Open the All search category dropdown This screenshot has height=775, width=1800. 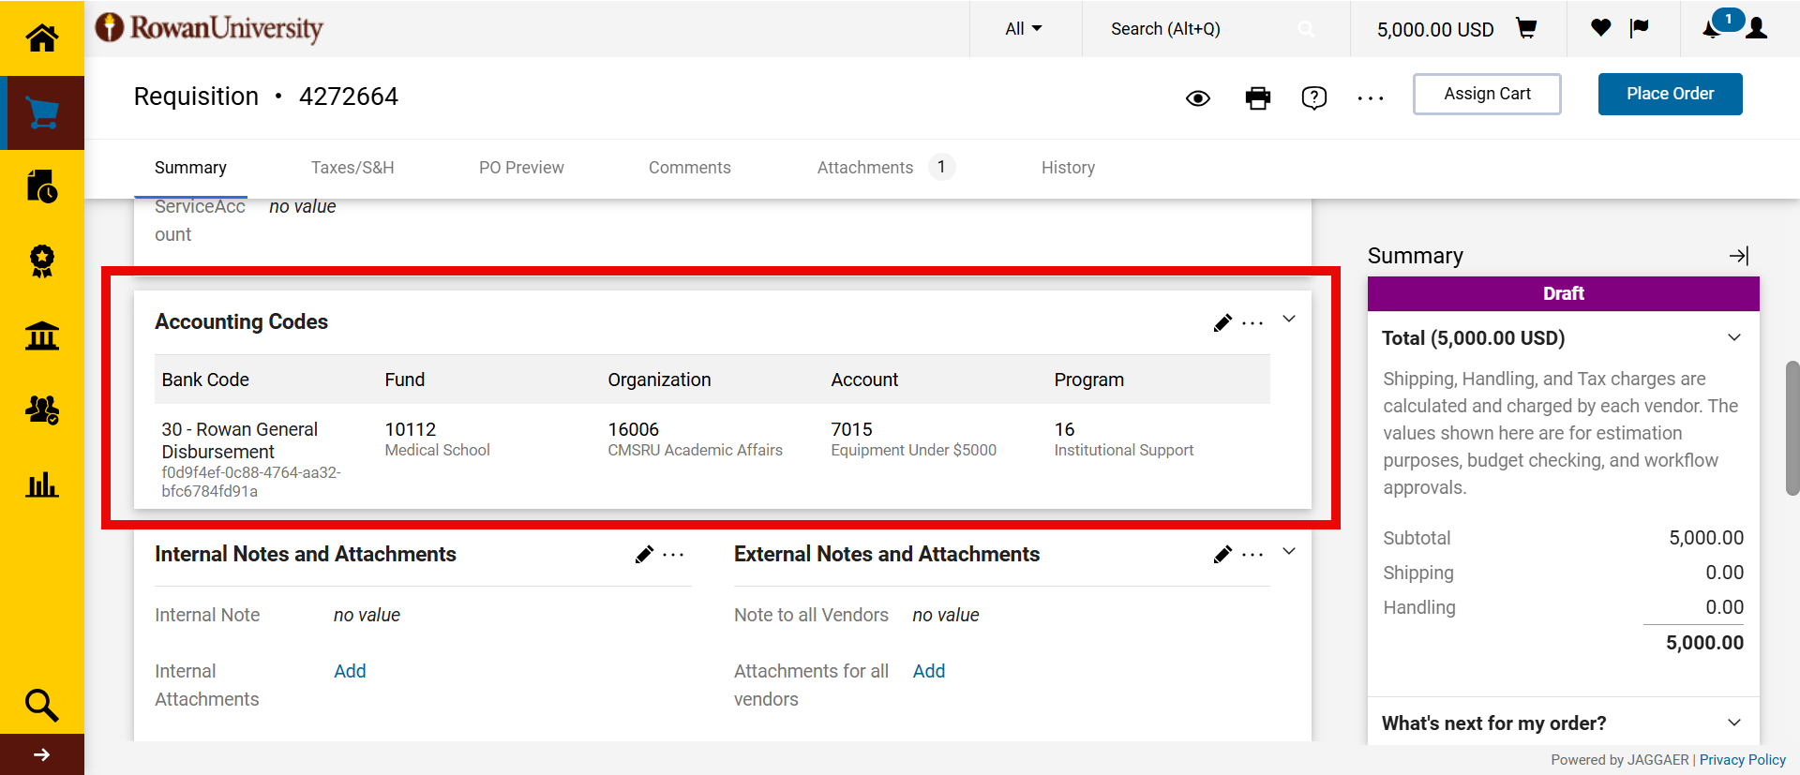pos(1023,29)
